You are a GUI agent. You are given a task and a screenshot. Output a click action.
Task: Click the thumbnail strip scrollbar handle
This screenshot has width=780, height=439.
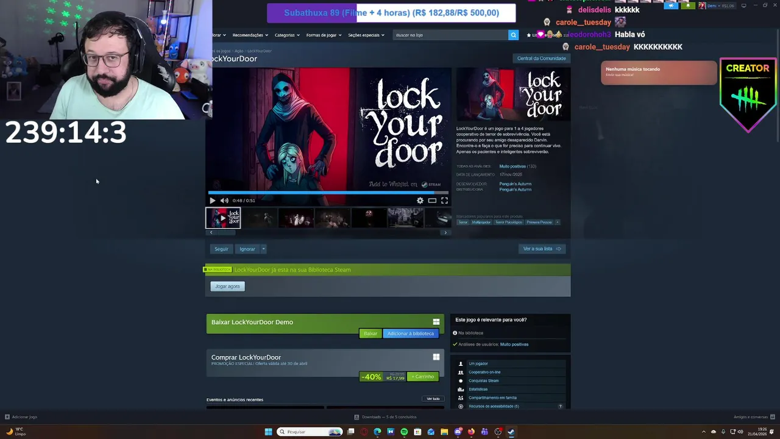click(225, 232)
